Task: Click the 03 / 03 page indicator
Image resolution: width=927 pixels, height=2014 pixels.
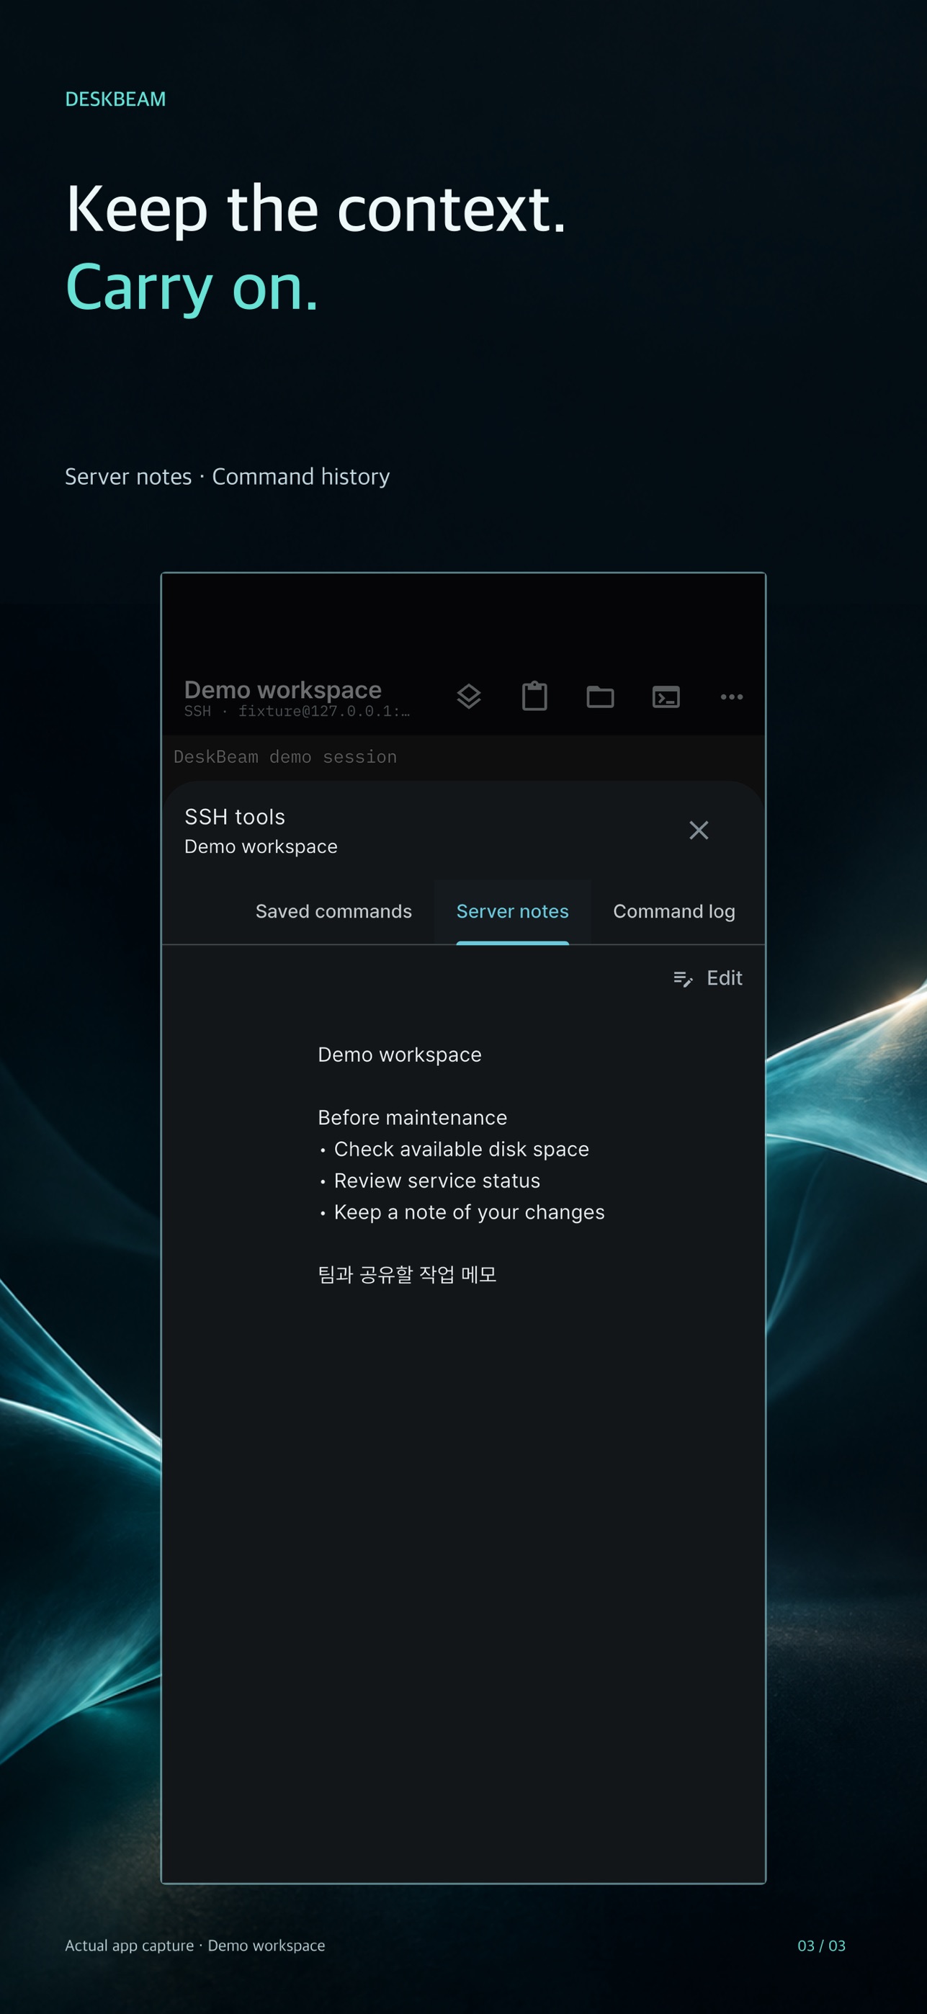Action: 822,1946
